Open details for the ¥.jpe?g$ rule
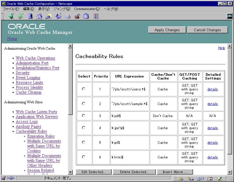This screenshot has width=234, height=182. [x=213, y=128]
